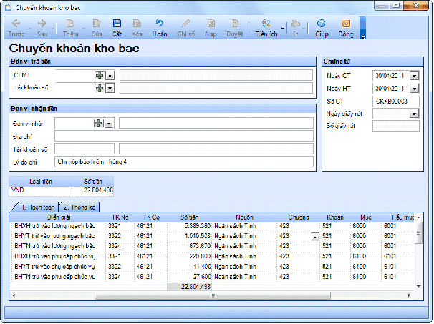
Task: Click the TK Nợ column header
Action: 120,217
